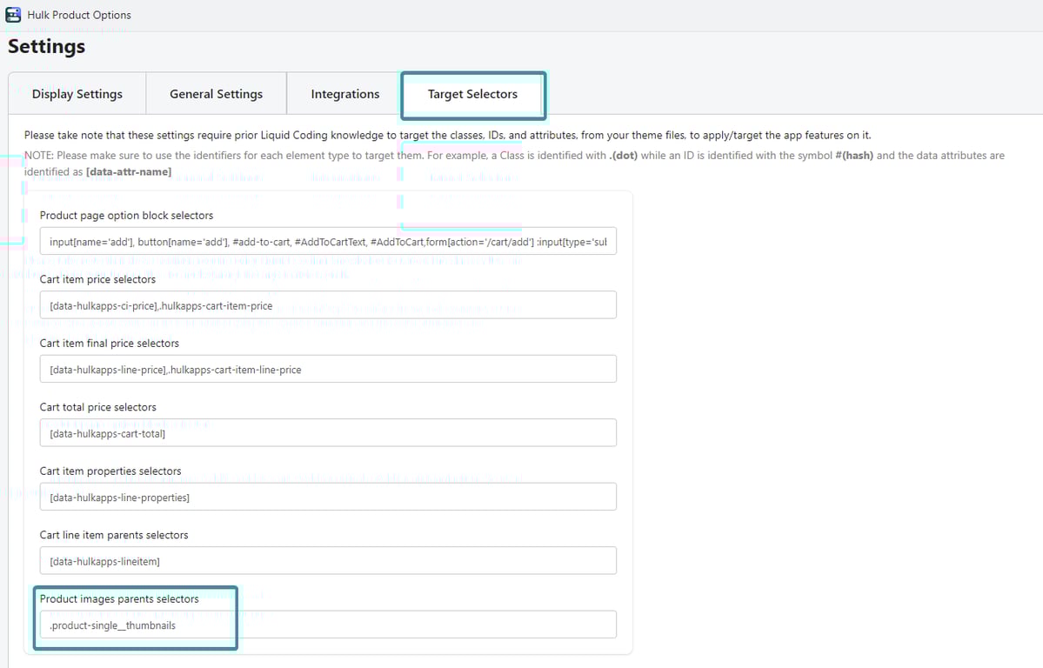Click the Product images parents selectors input

click(x=328, y=625)
